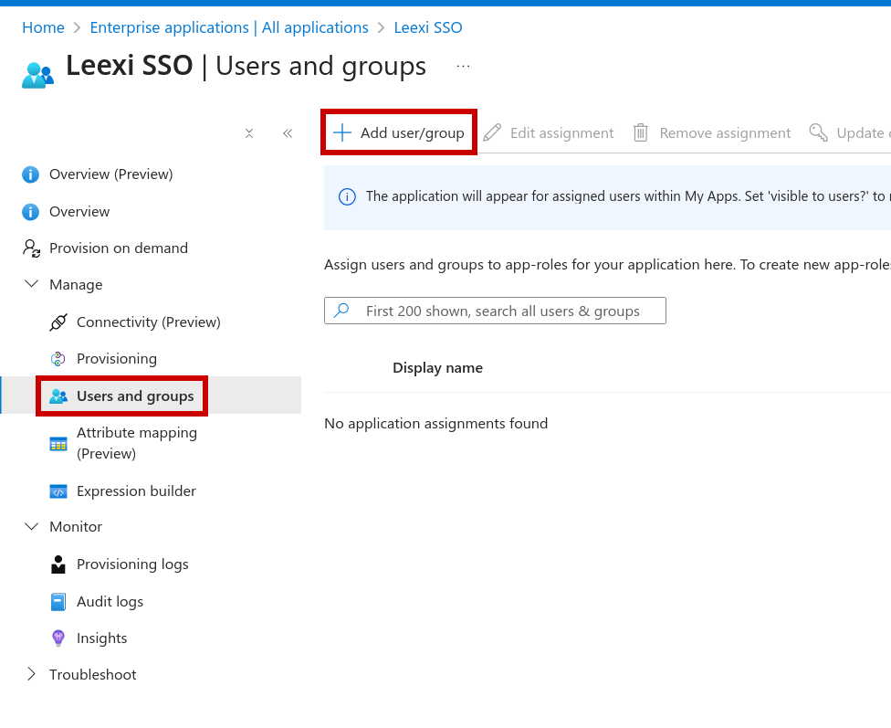Collapse the Monitor section chevron
This screenshot has height=728, width=891.
point(32,526)
